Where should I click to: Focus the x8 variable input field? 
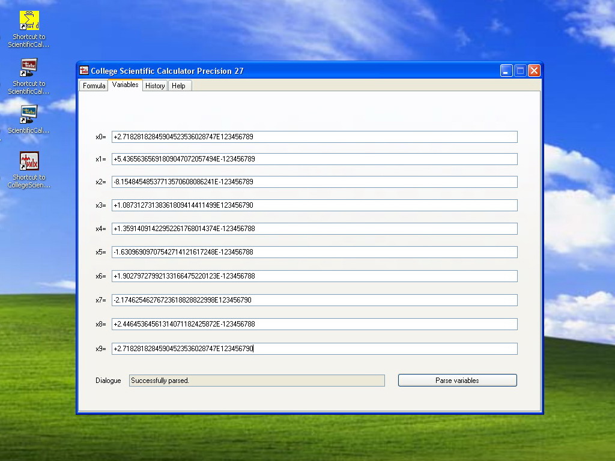point(315,324)
